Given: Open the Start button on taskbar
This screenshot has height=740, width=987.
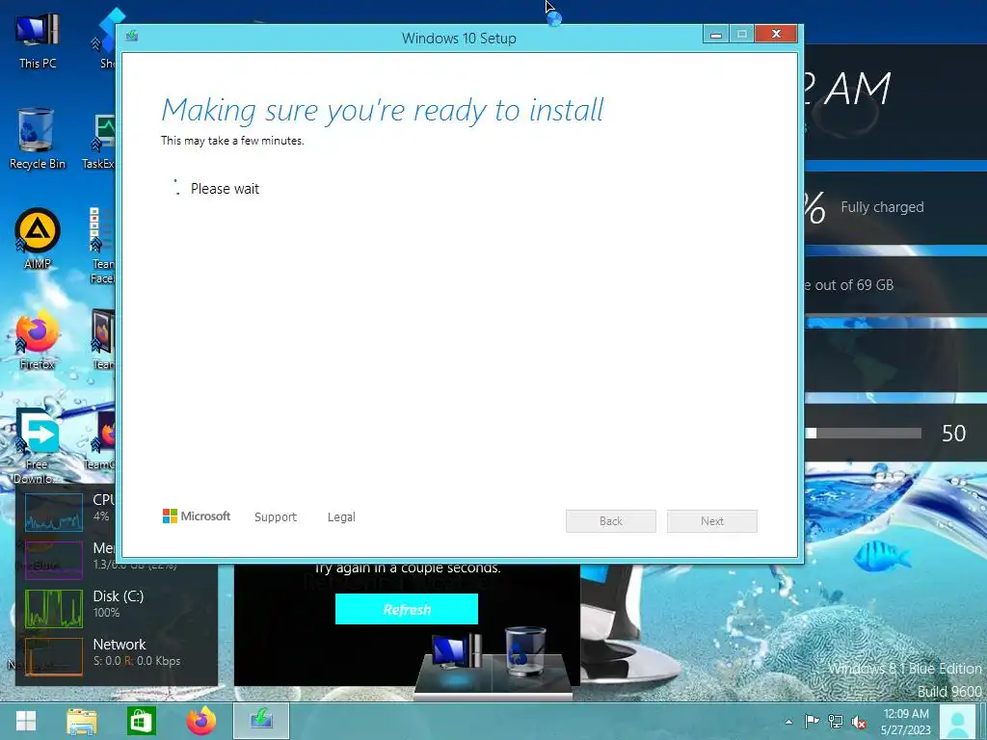Looking at the screenshot, I should pos(26,721).
